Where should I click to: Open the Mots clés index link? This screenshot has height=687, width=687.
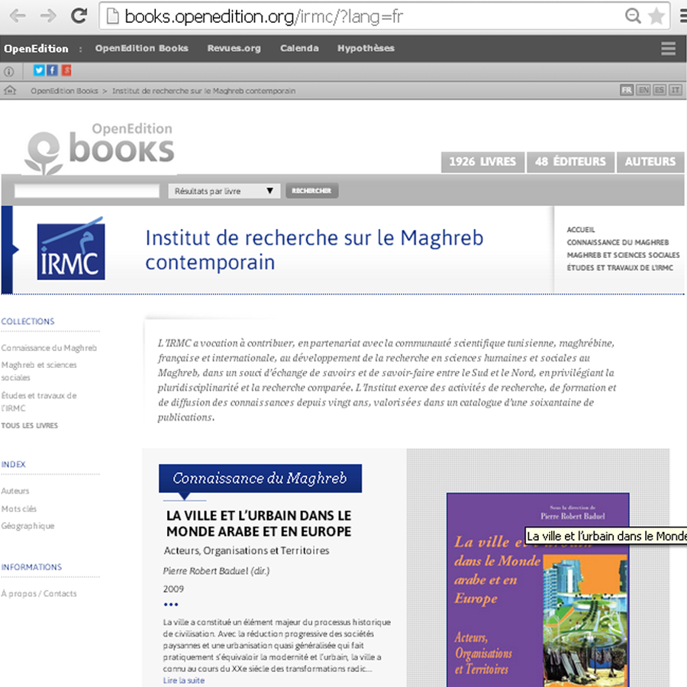pyautogui.click(x=18, y=508)
